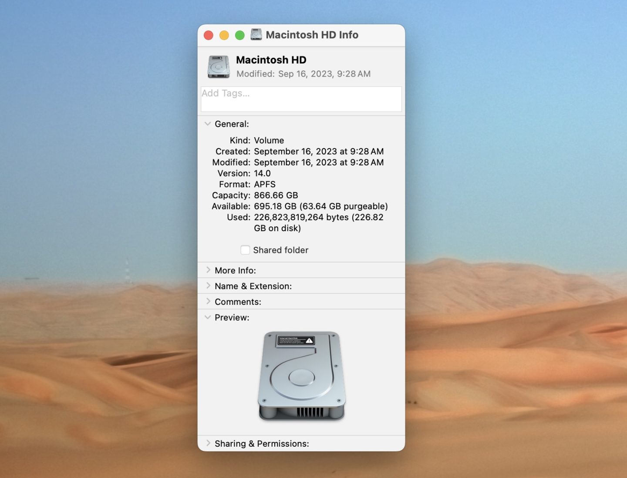The height and width of the screenshot is (478, 627).
Task: Collapse the Preview section
Action: pyautogui.click(x=208, y=317)
